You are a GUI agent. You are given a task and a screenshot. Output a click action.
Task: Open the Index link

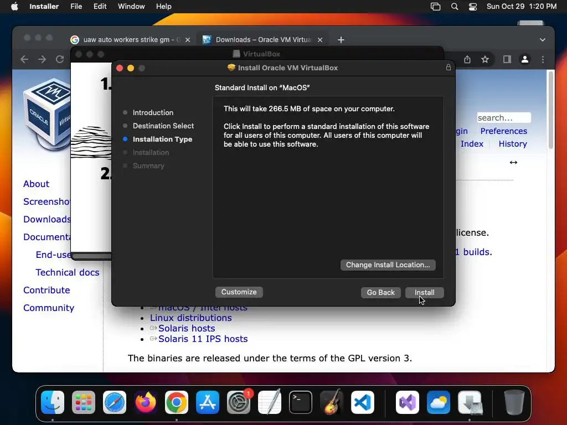coord(472,144)
